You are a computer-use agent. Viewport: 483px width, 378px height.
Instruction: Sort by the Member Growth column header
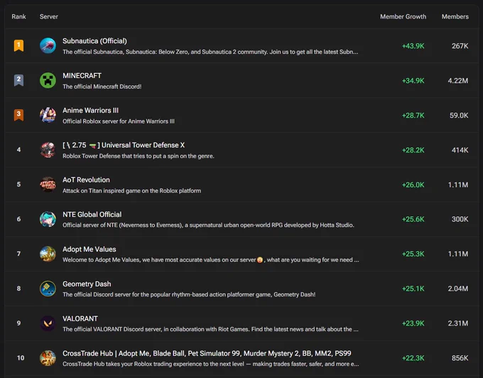(x=403, y=16)
